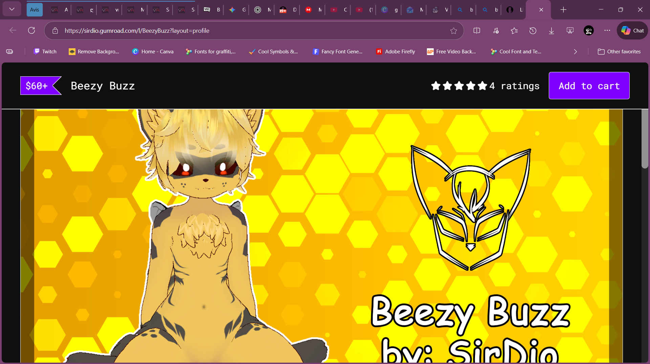Click the Avis tab group label
This screenshot has height=364, width=650.
35,10
